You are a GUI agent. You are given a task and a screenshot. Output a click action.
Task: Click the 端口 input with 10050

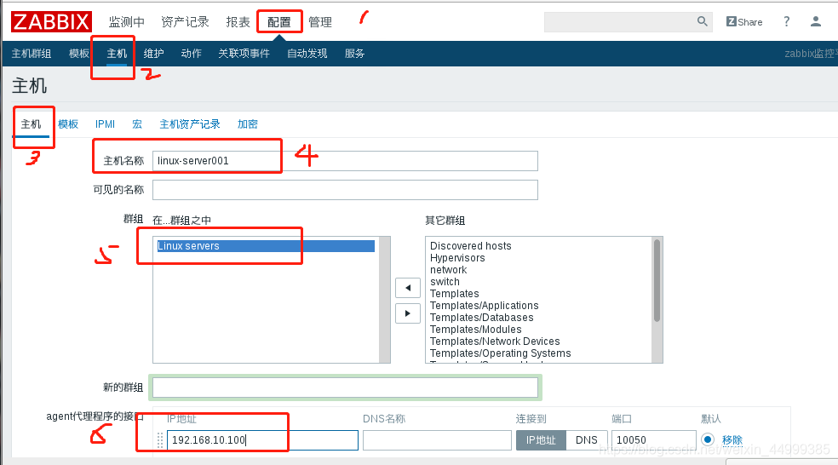point(653,440)
